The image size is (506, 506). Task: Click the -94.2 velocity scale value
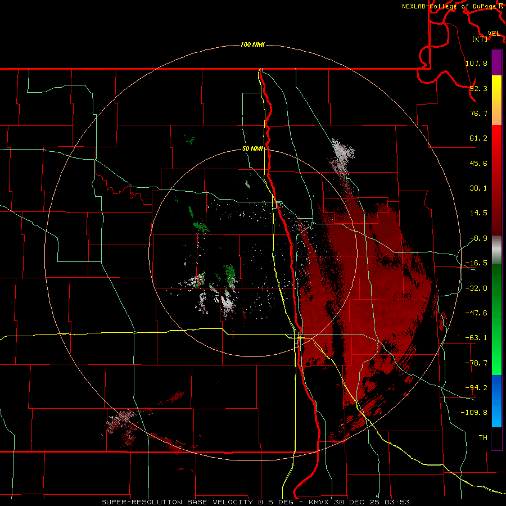476,387
